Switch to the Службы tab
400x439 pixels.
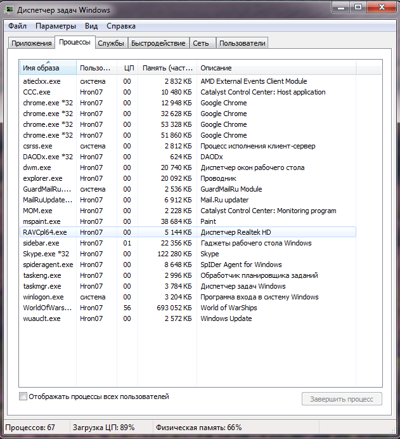[111, 43]
